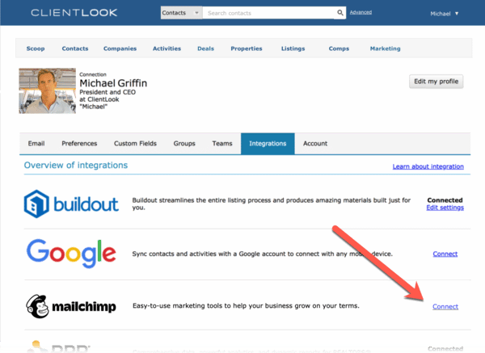This screenshot has width=485, height=353.
Task: Expand the Michael user menu
Action: 444,14
